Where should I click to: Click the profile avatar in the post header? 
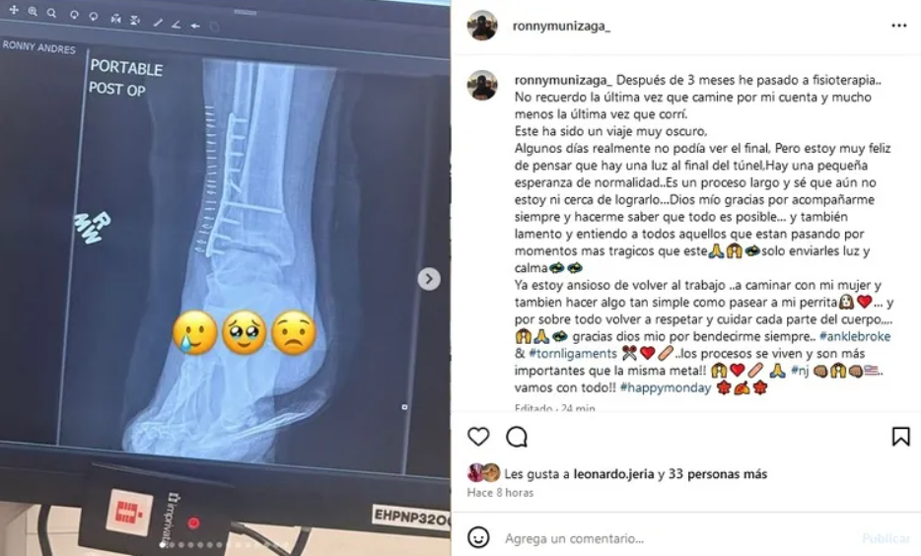(x=482, y=26)
